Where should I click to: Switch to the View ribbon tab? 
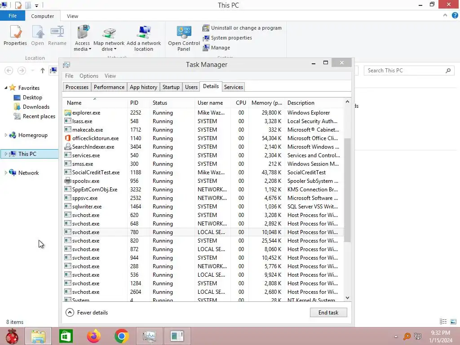(x=72, y=16)
